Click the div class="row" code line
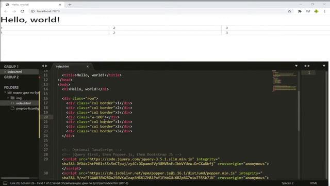The width and height of the screenshot is (330, 186). click(80, 99)
